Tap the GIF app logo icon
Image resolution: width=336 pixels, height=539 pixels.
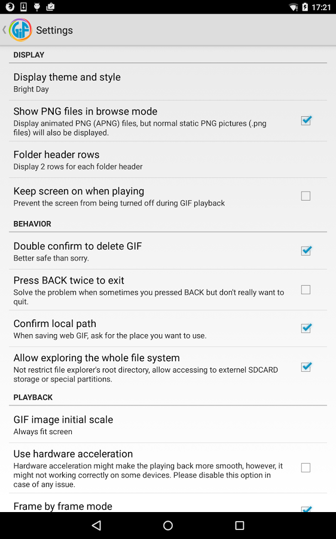[20, 30]
